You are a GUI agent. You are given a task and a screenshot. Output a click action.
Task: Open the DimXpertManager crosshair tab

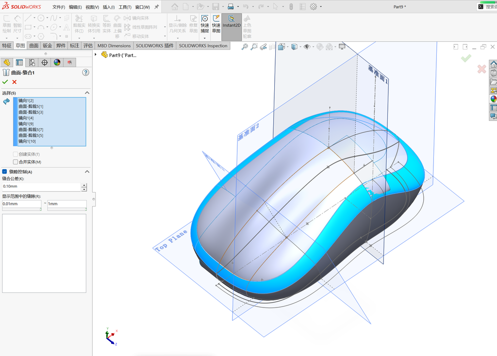click(x=44, y=63)
